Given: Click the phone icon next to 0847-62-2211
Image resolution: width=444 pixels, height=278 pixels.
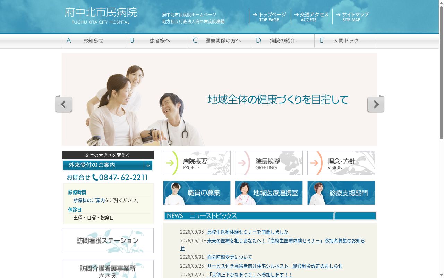Looking at the screenshot, I should (95, 178).
